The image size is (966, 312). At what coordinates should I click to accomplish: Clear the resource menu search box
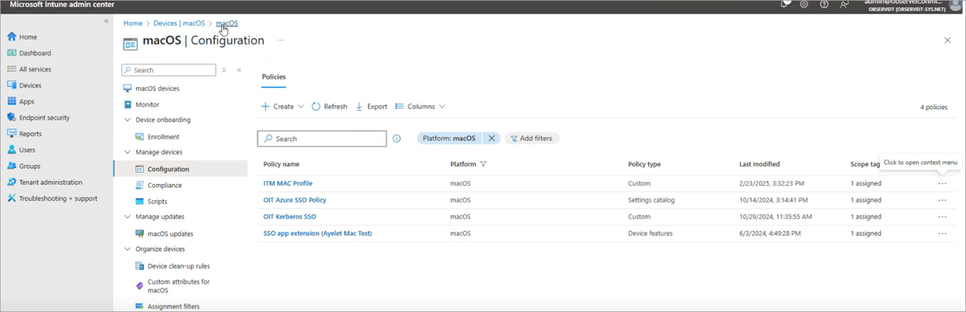225,70
